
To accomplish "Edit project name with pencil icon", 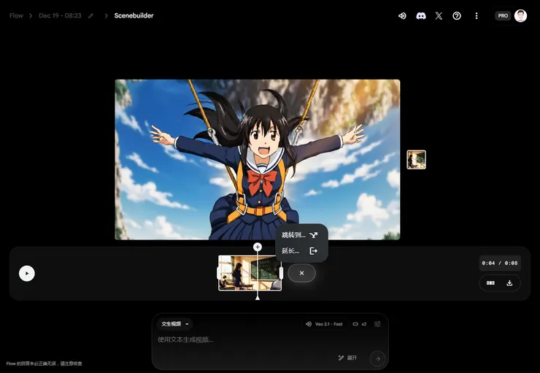I will coord(90,16).
